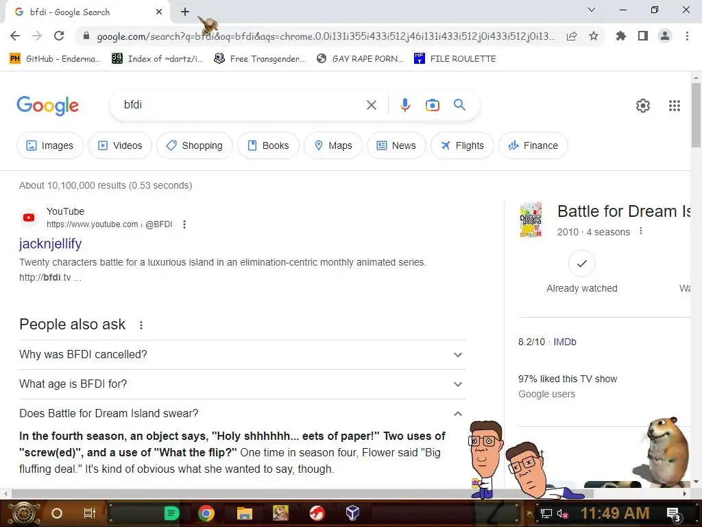This screenshot has height=527, width=702.
Task: Close the bfdi Google Search tab
Action: [x=159, y=12]
